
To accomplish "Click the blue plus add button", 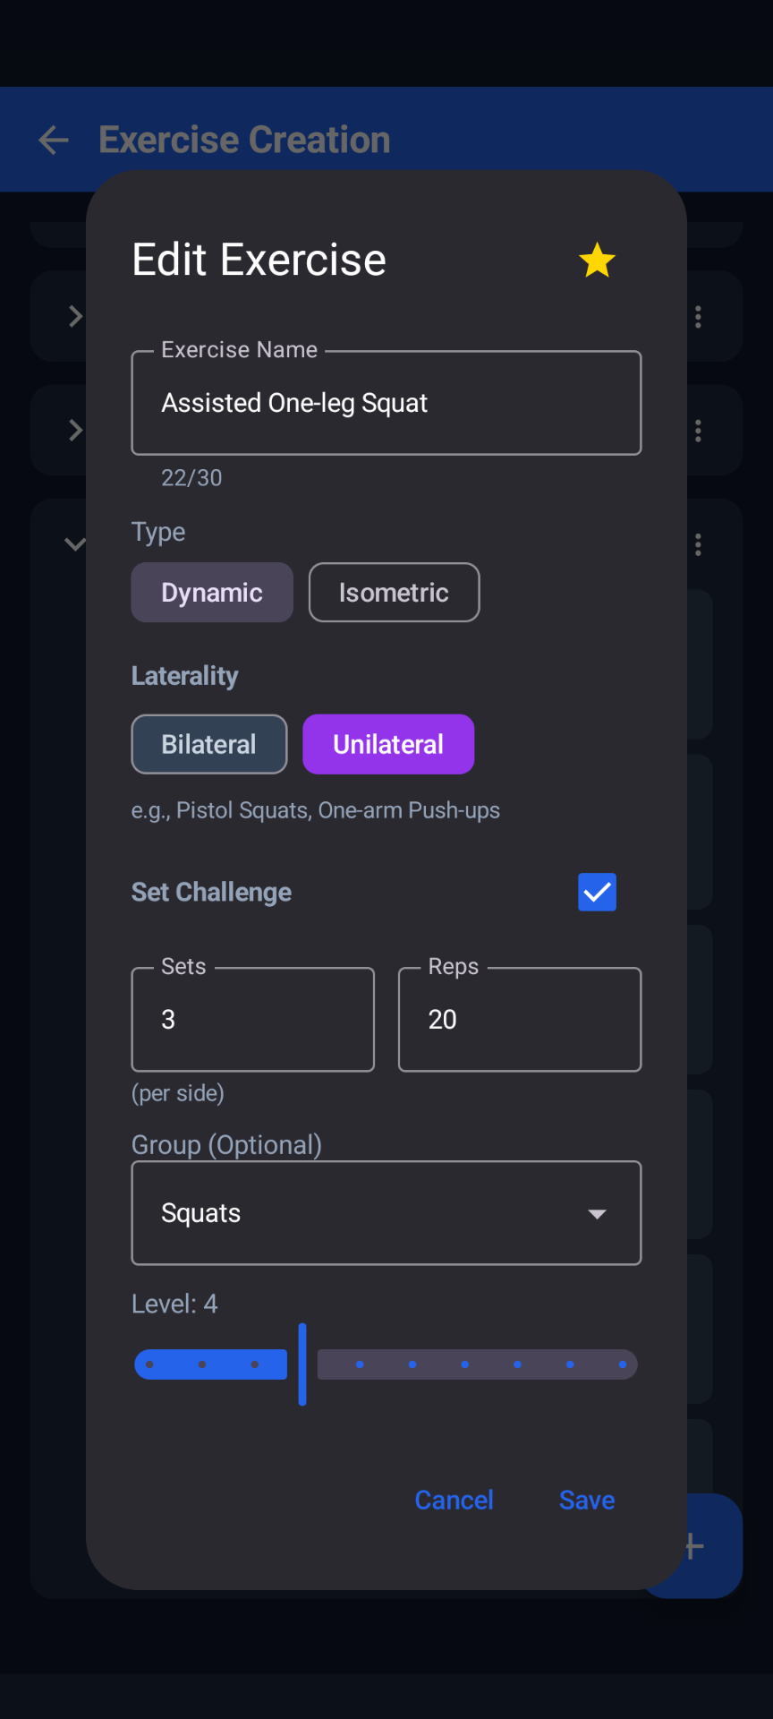I will 709,1546.
